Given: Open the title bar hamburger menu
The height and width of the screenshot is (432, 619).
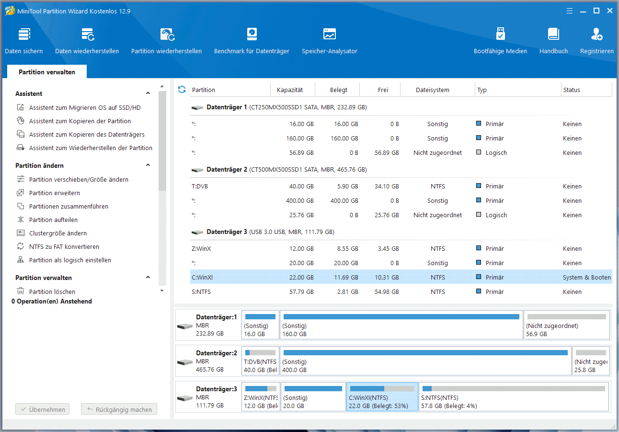Looking at the screenshot, I should [570, 11].
